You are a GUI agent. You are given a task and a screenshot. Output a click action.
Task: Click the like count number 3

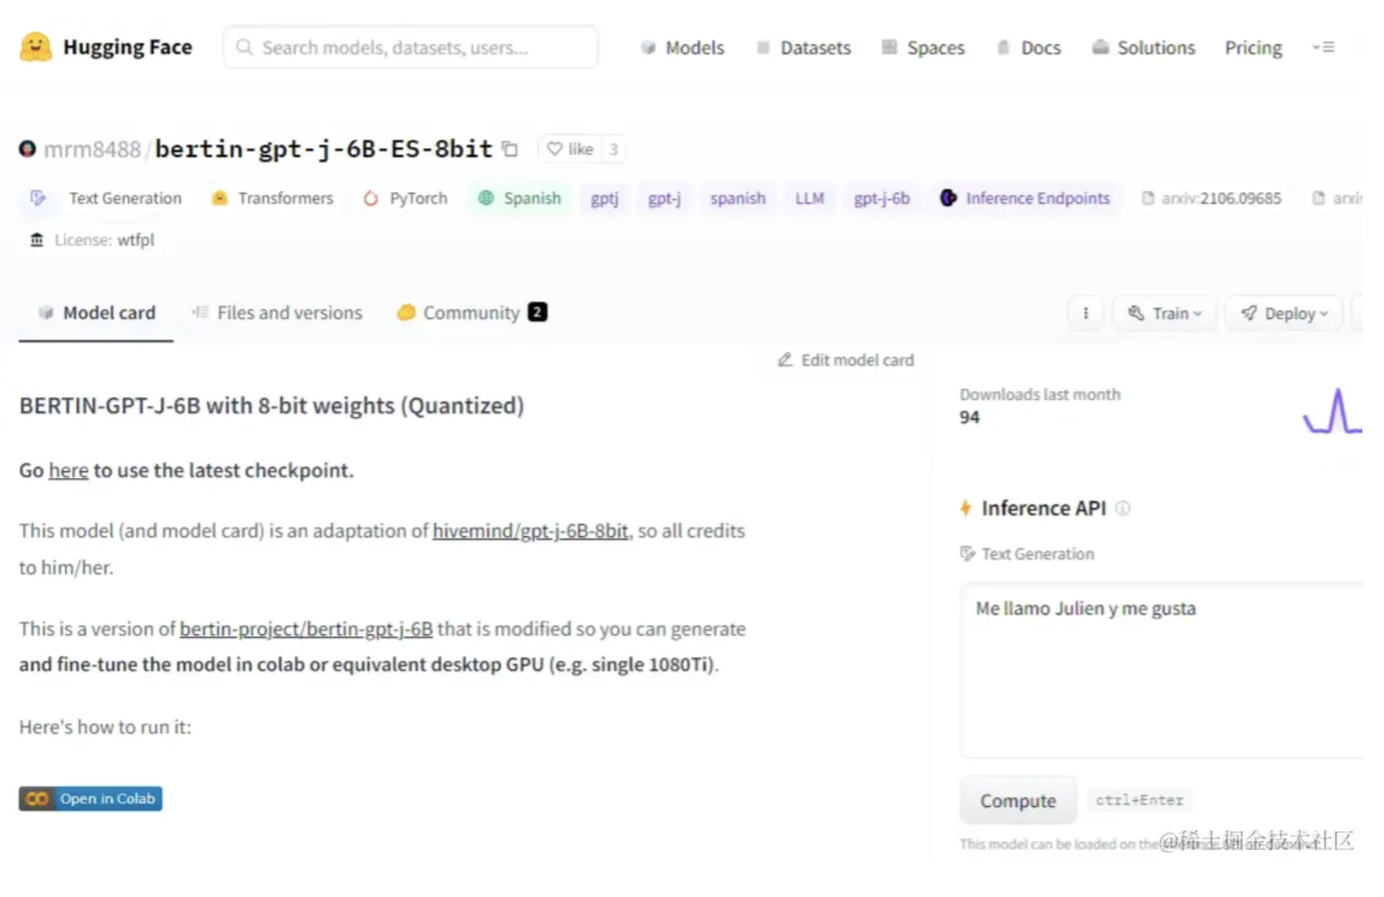[x=614, y=149]
